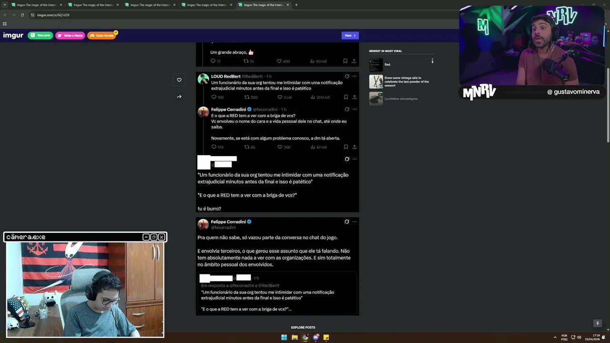
Task: Click the scroll-to-top arrow button
Action: click(598, 323)
